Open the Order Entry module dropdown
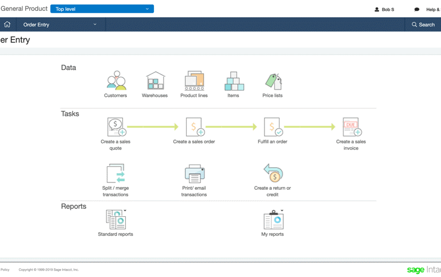The image size is (441, 277). click(60, 25)
